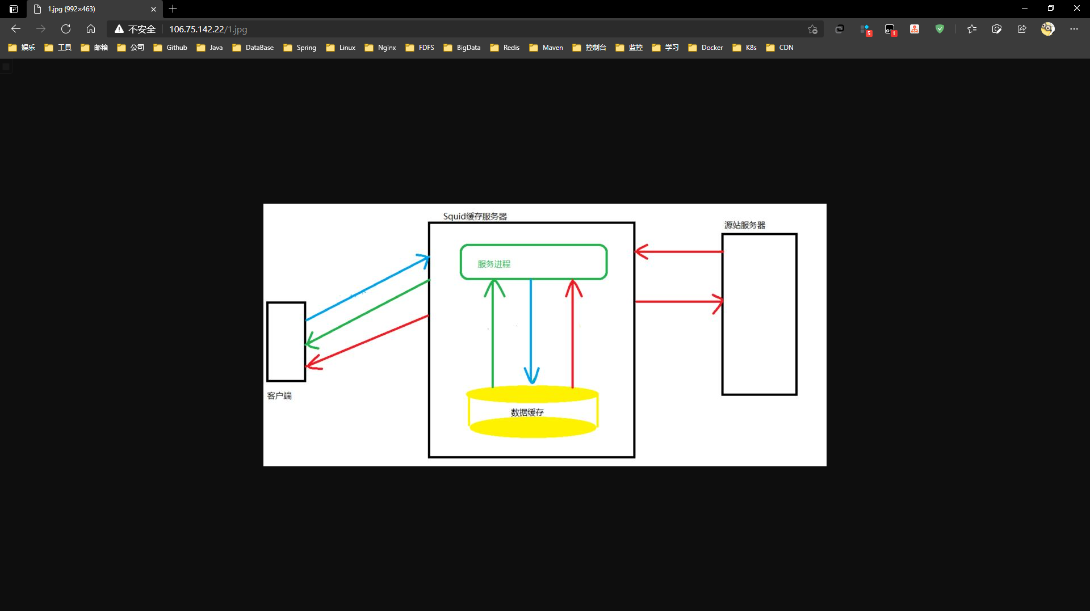Open the Github bookmarks folder
This screenshot has width=1090, height=611.
170,48
